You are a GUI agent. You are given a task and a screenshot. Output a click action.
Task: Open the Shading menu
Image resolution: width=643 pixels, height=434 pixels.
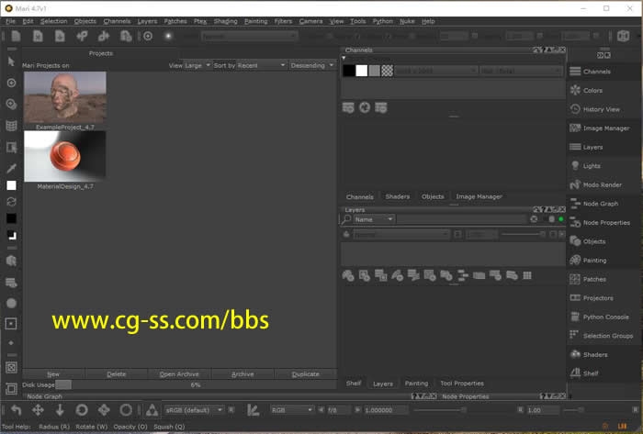pos(225,20)
